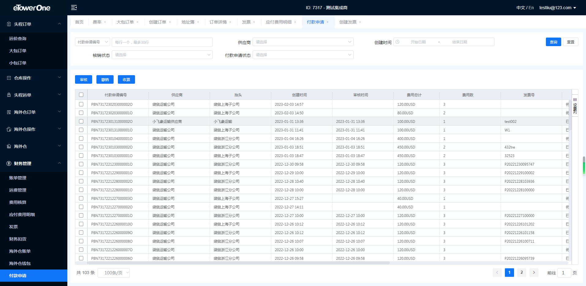Open the 核销状态 dropdown
This screenshot has width=586, height=286.
coord(162,55)
